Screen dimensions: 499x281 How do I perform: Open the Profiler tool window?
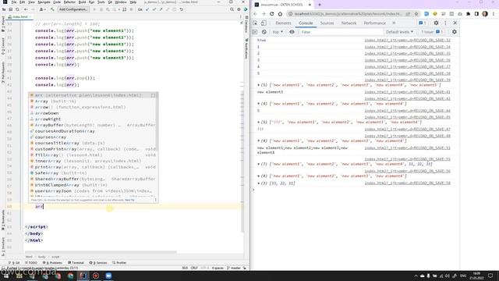click(119, 263)
